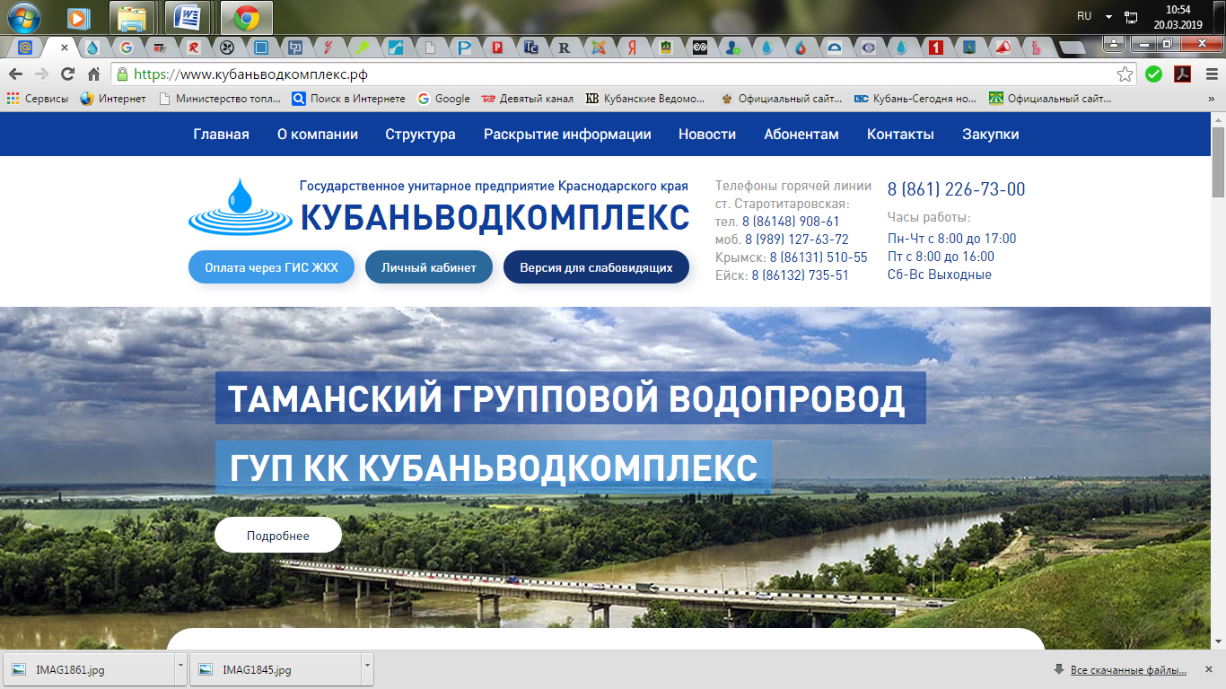1226x689 pixels.
Task: Open the Абонентам menu item
Action: tap(801, 135)
